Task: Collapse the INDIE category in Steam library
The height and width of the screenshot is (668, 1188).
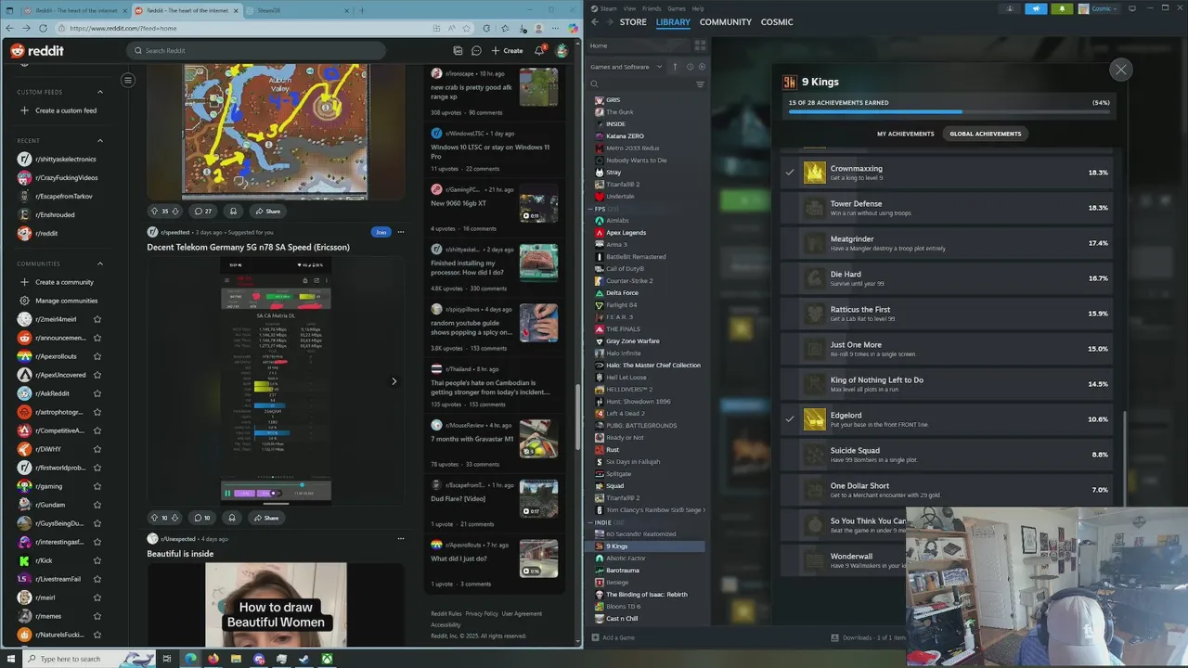Action: click(x=590, y=522)
